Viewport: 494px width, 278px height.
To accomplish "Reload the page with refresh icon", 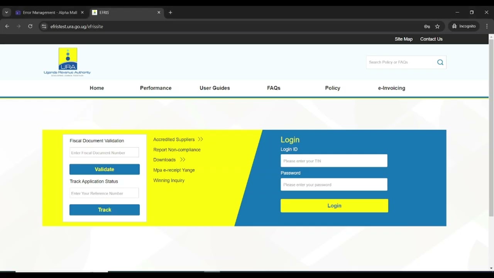I will [30, 26].
